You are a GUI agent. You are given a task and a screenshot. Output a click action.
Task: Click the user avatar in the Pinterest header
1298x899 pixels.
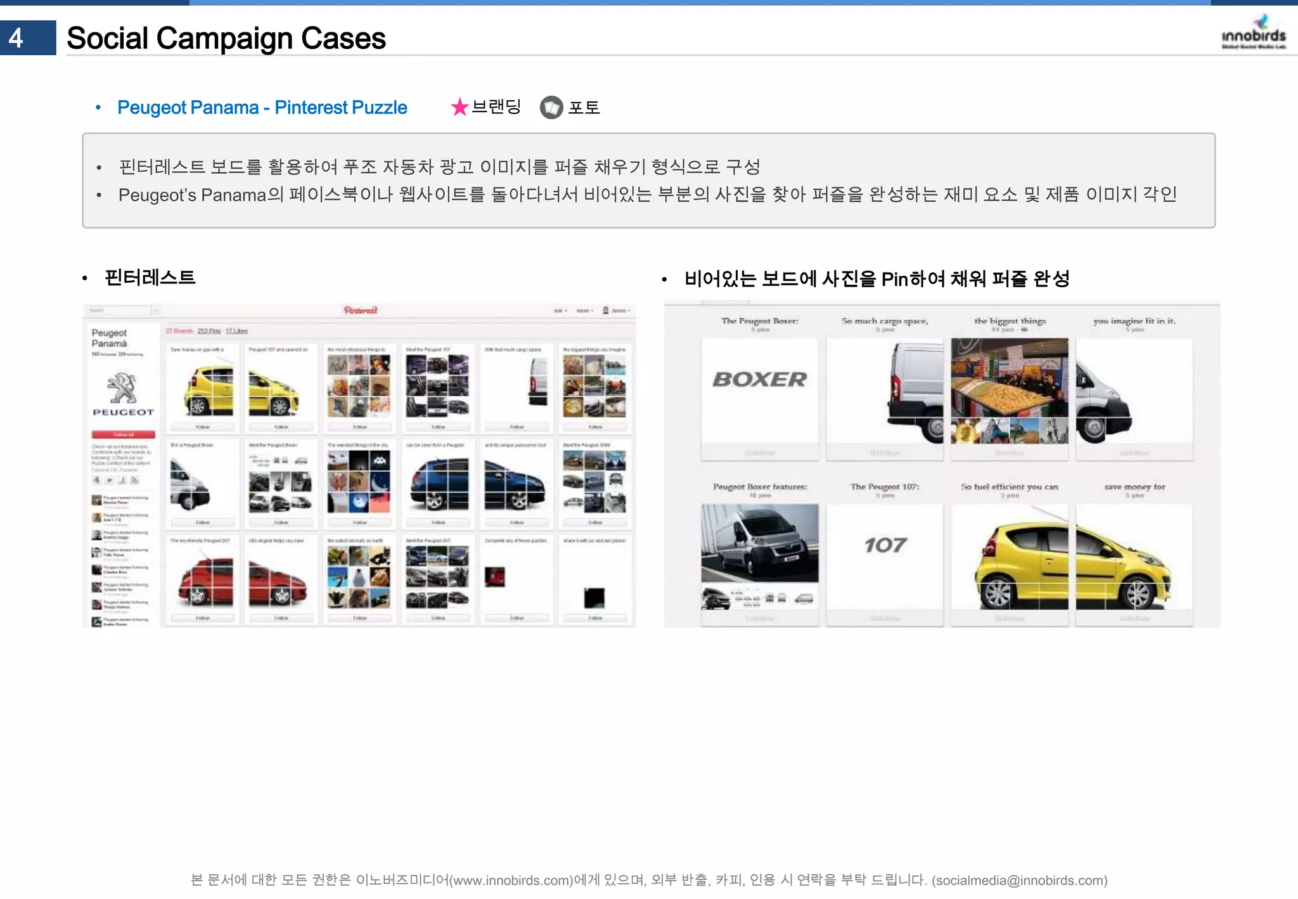pyautogui.click(x=605, y=310)
